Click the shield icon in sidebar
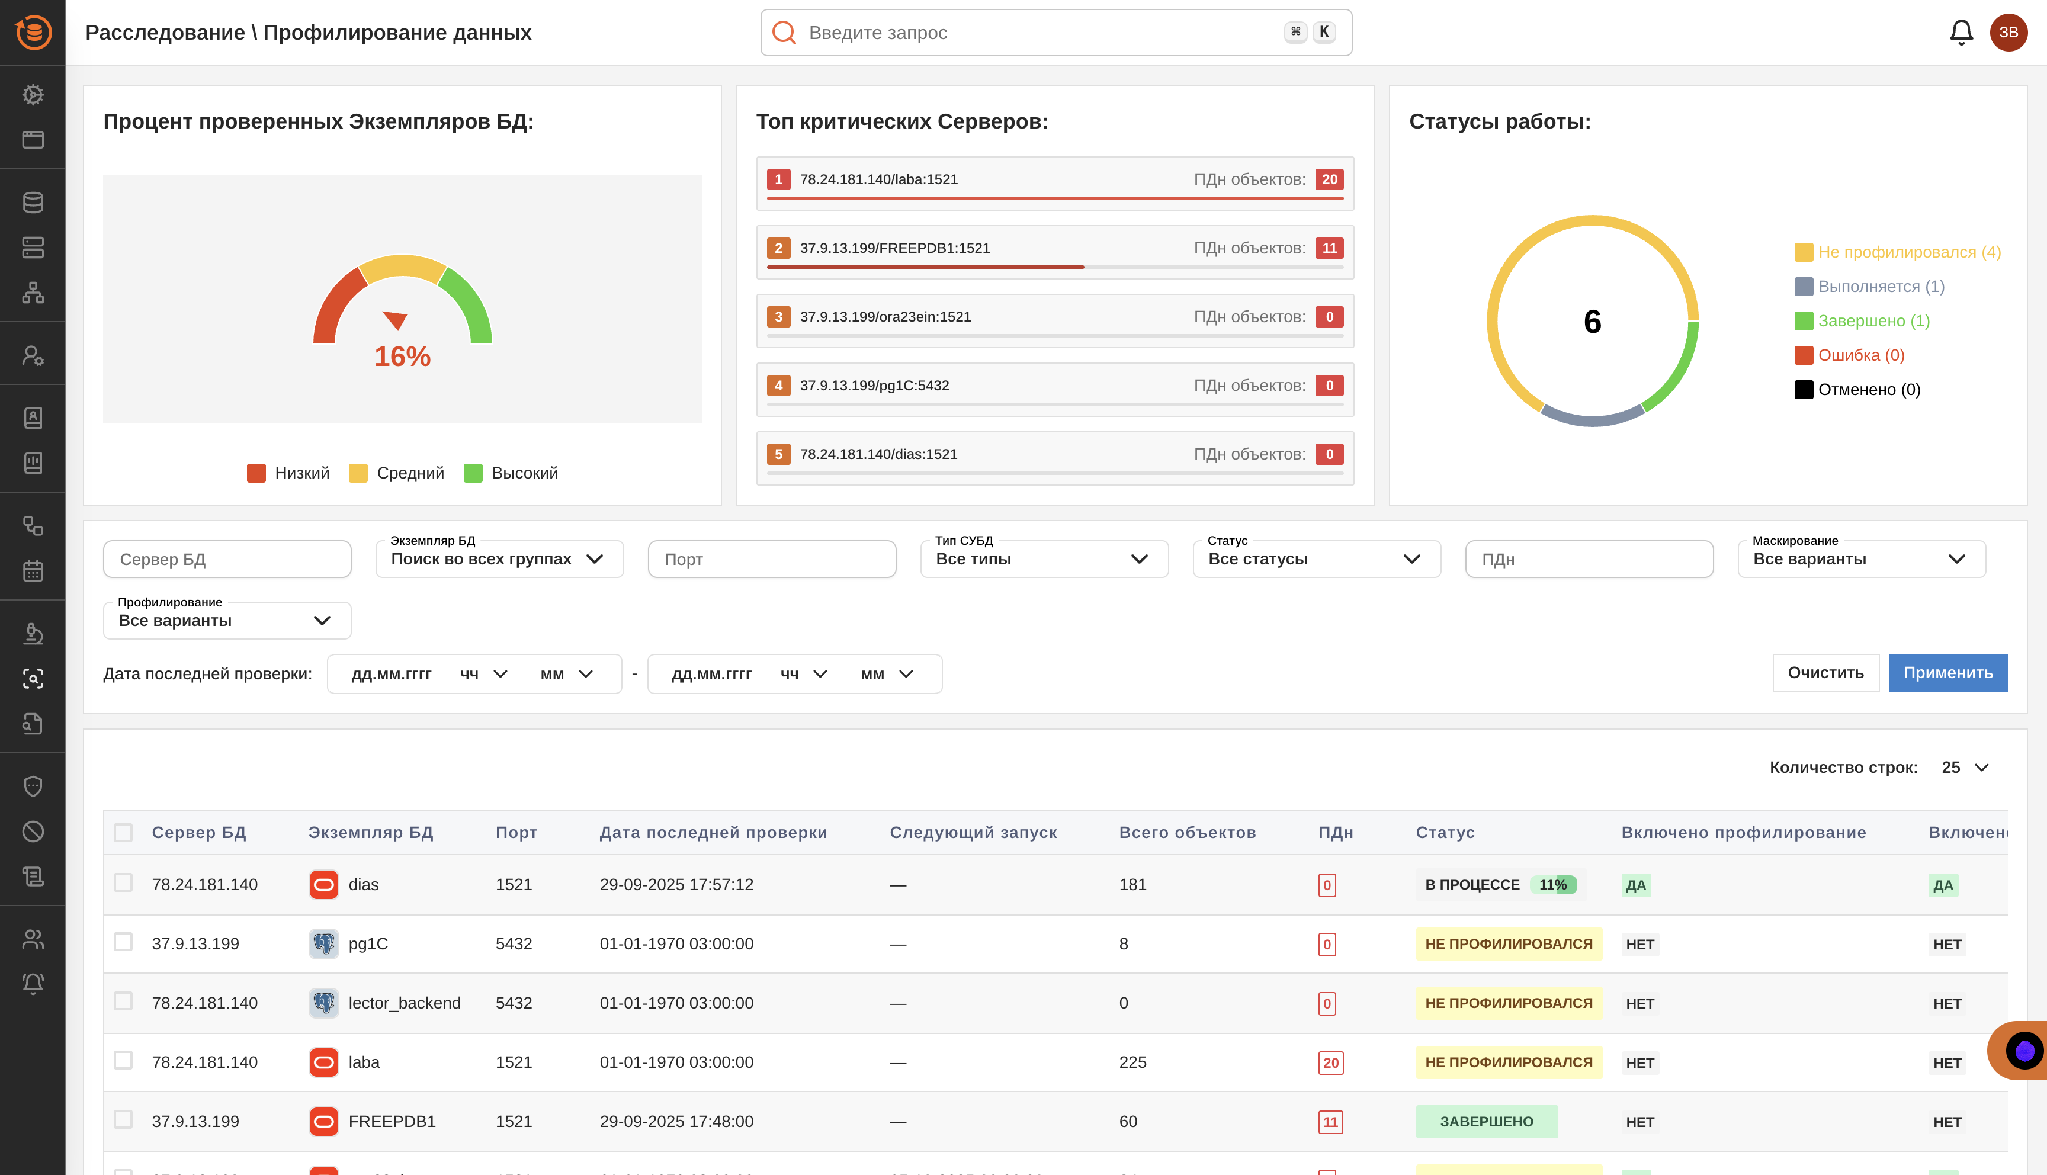This screenshot has height=1175, width=2047. [33, 786]
